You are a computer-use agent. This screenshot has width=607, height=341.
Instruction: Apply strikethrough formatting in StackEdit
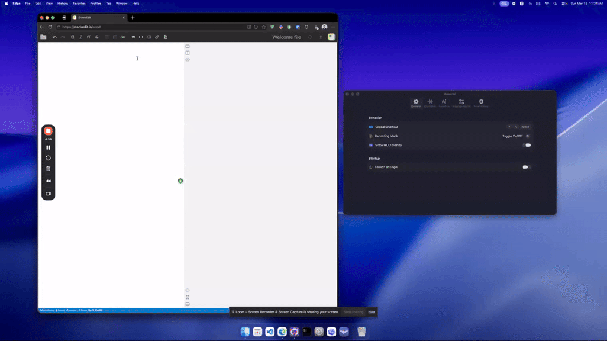(97, 37)
